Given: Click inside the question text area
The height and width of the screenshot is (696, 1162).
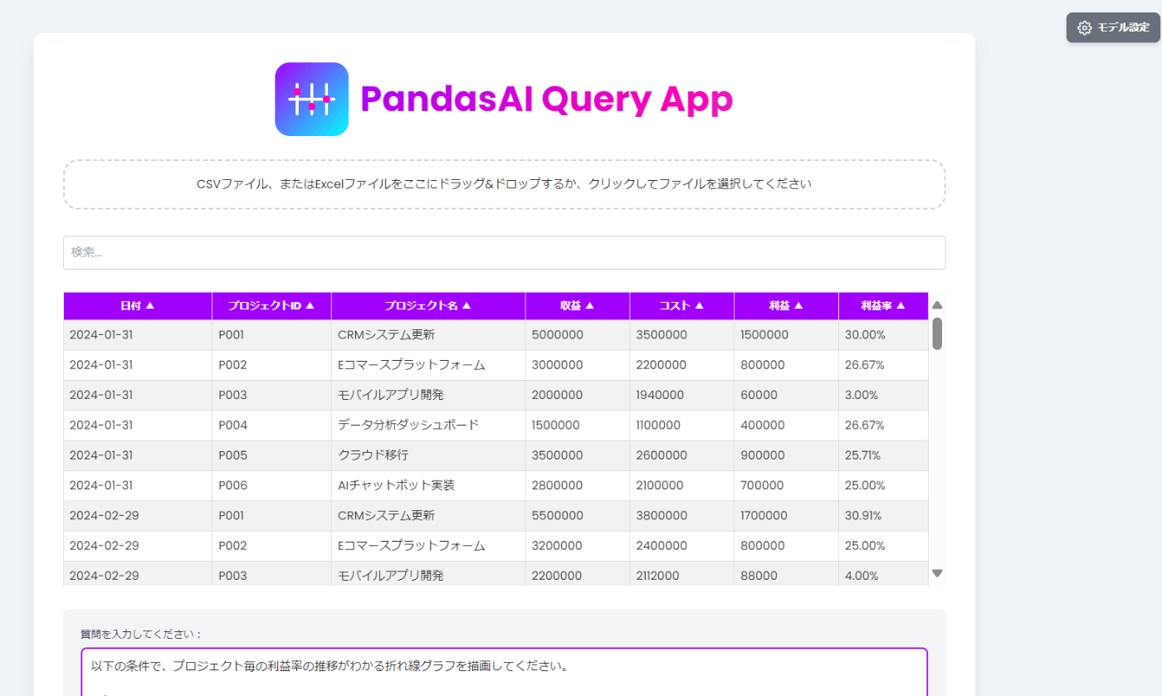Looking at the screenshot, I should click(x=504, y=672).
